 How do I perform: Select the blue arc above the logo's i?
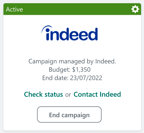point(47,28)
